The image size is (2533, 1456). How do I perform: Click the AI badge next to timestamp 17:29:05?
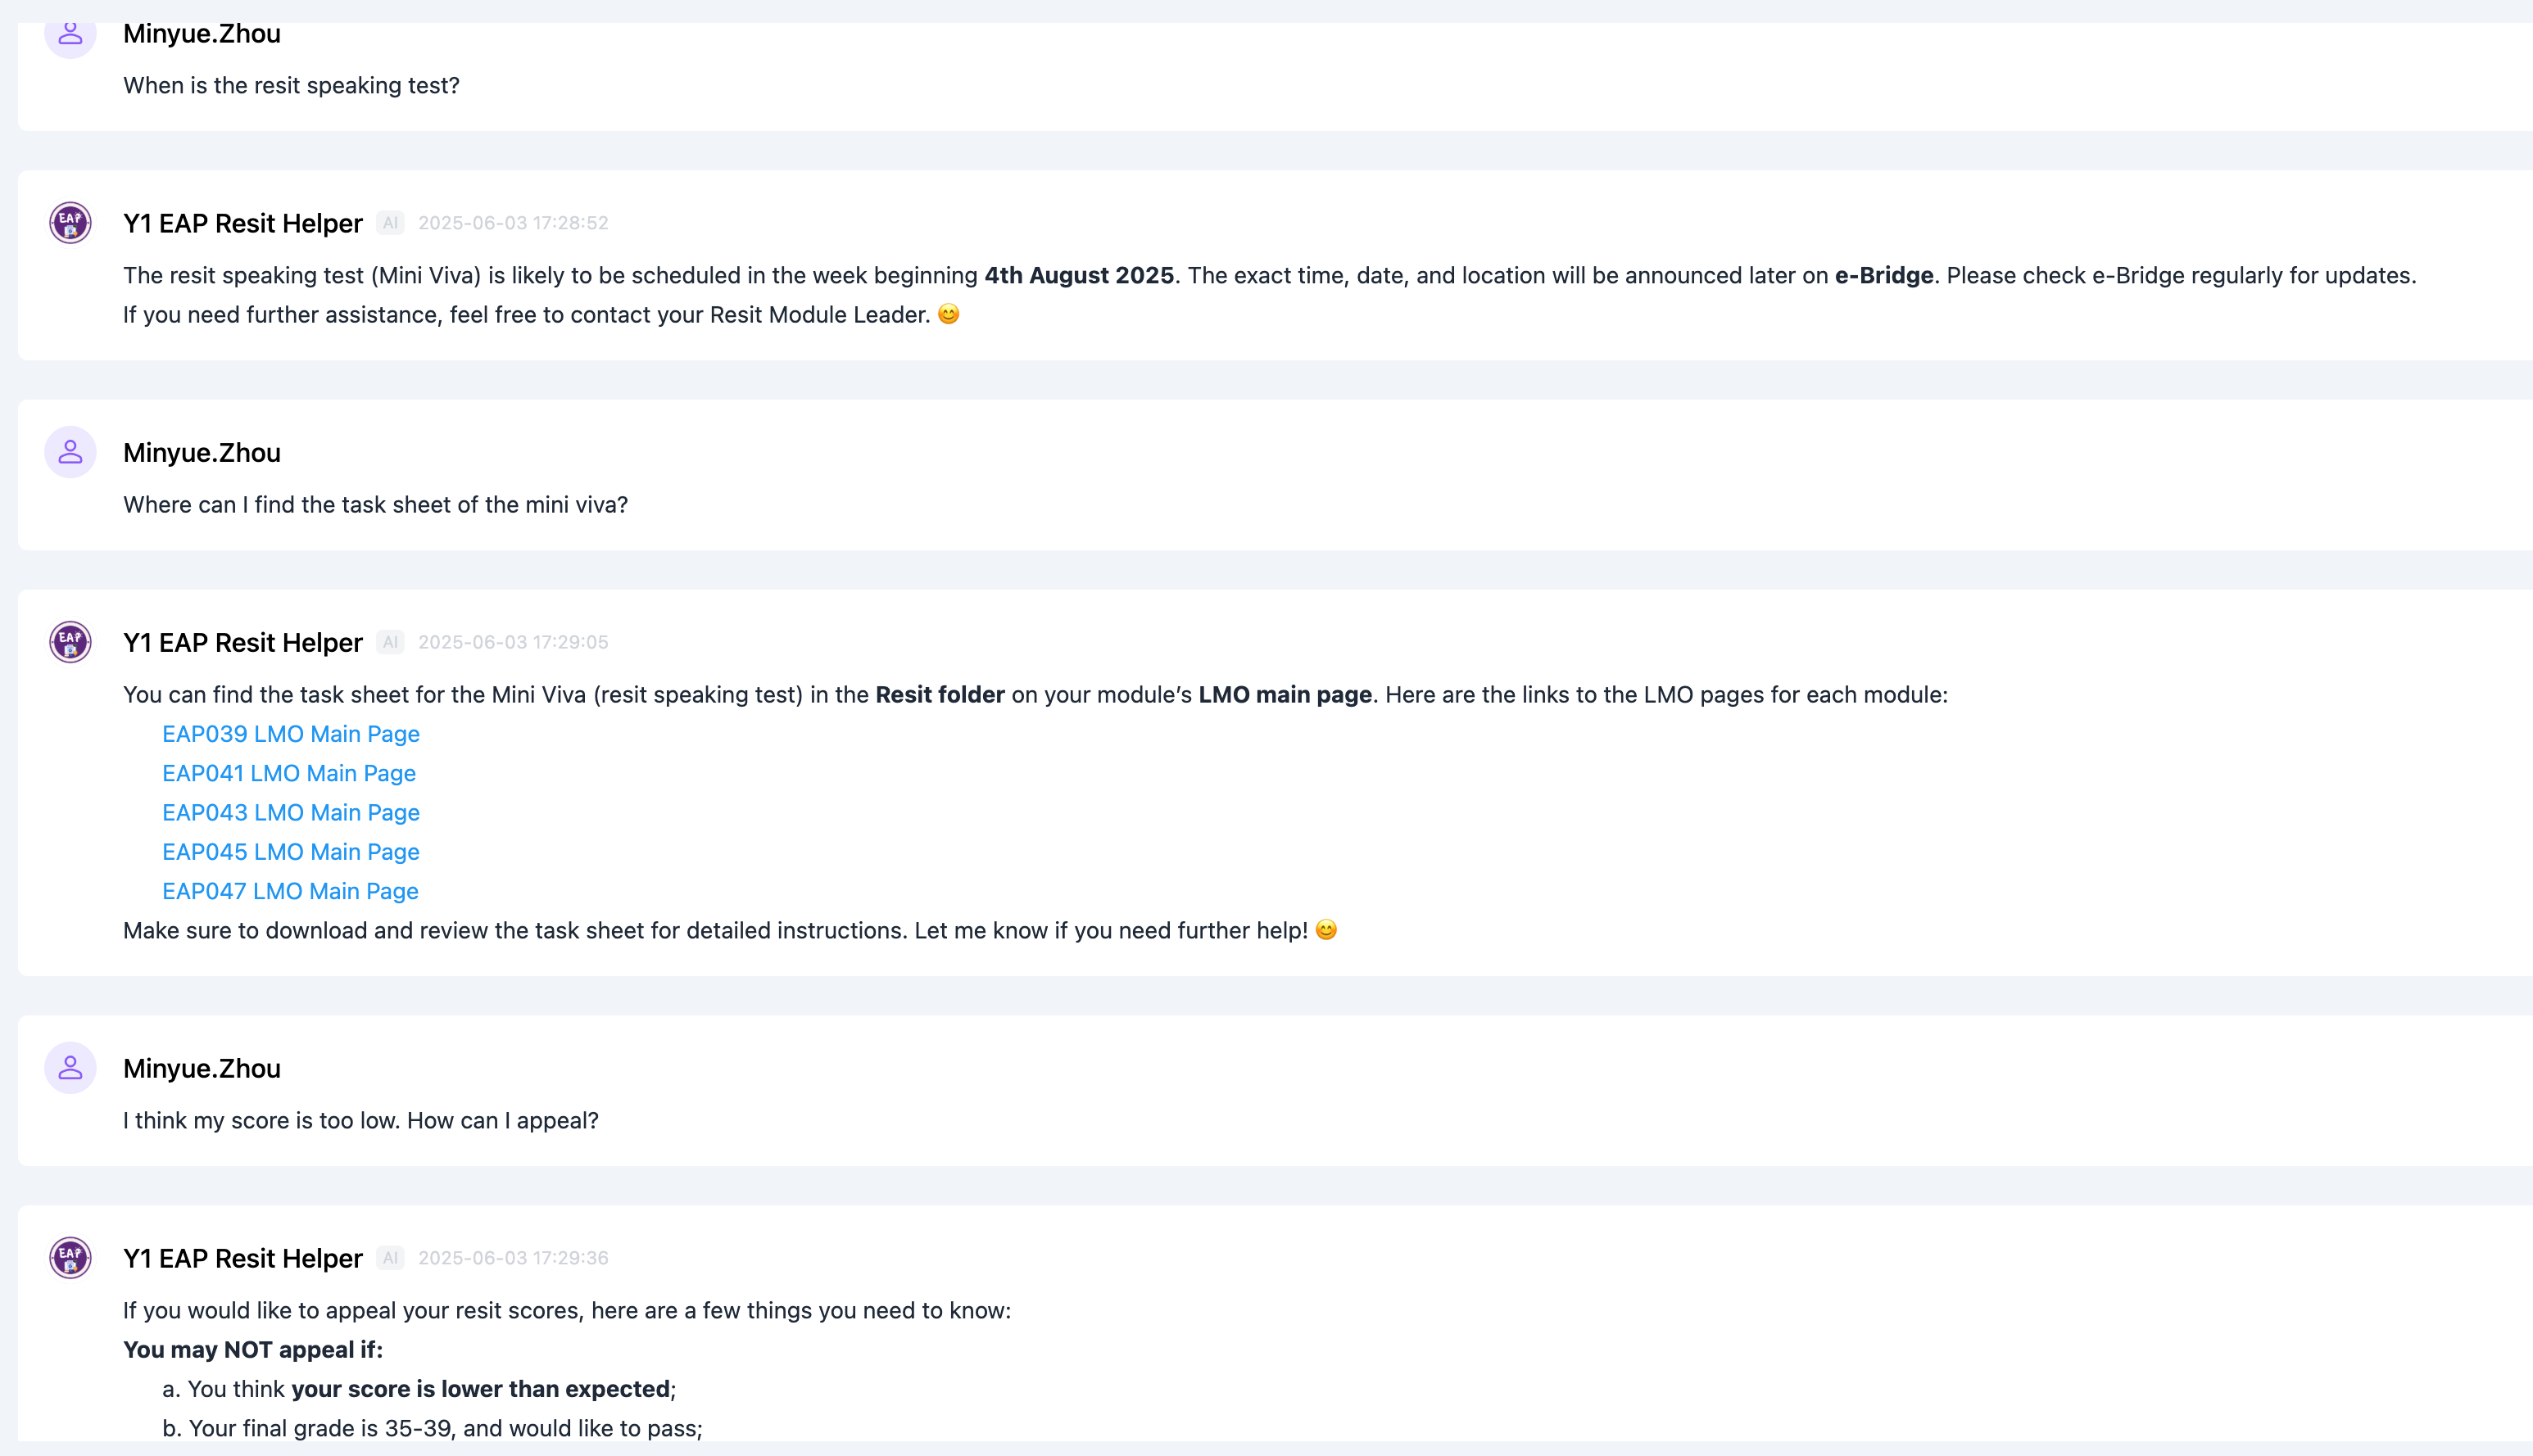(x=390, y=642)
